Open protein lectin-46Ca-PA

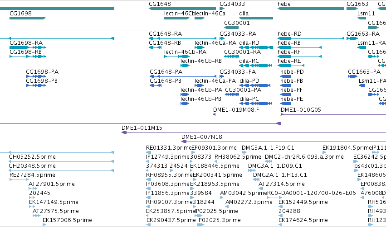(x=215, y=81)
